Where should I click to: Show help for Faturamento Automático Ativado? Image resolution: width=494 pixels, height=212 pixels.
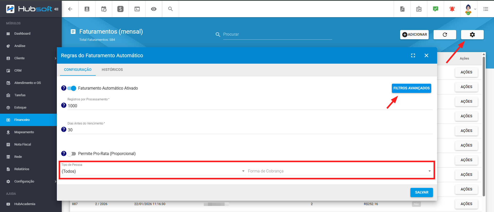(x=64, y=88)
